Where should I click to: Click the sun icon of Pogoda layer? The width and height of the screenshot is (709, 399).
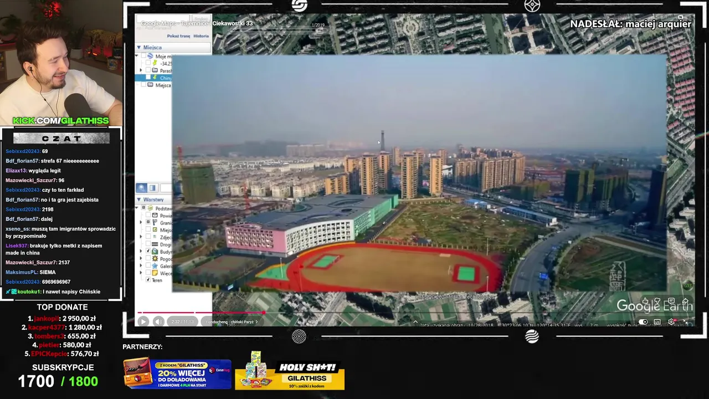tap(155, 259)
